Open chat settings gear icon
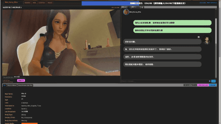Viewport: 221px width, 124px height. pos(142,7)
